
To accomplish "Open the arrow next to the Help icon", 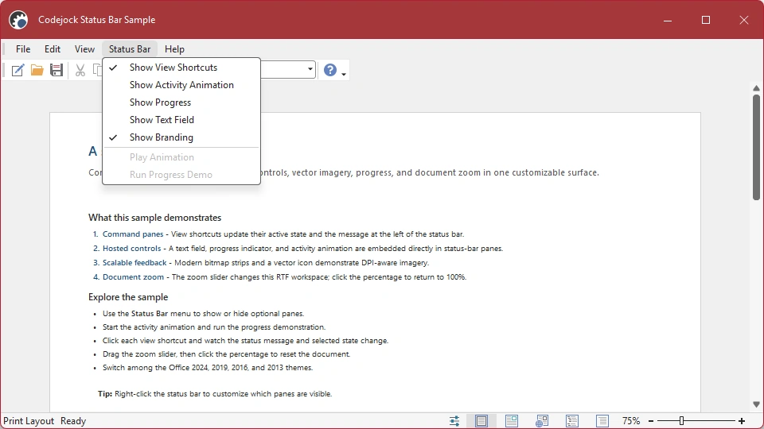I will (344, 74).
